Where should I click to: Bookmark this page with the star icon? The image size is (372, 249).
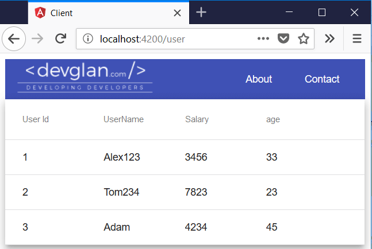coord(304,38)
